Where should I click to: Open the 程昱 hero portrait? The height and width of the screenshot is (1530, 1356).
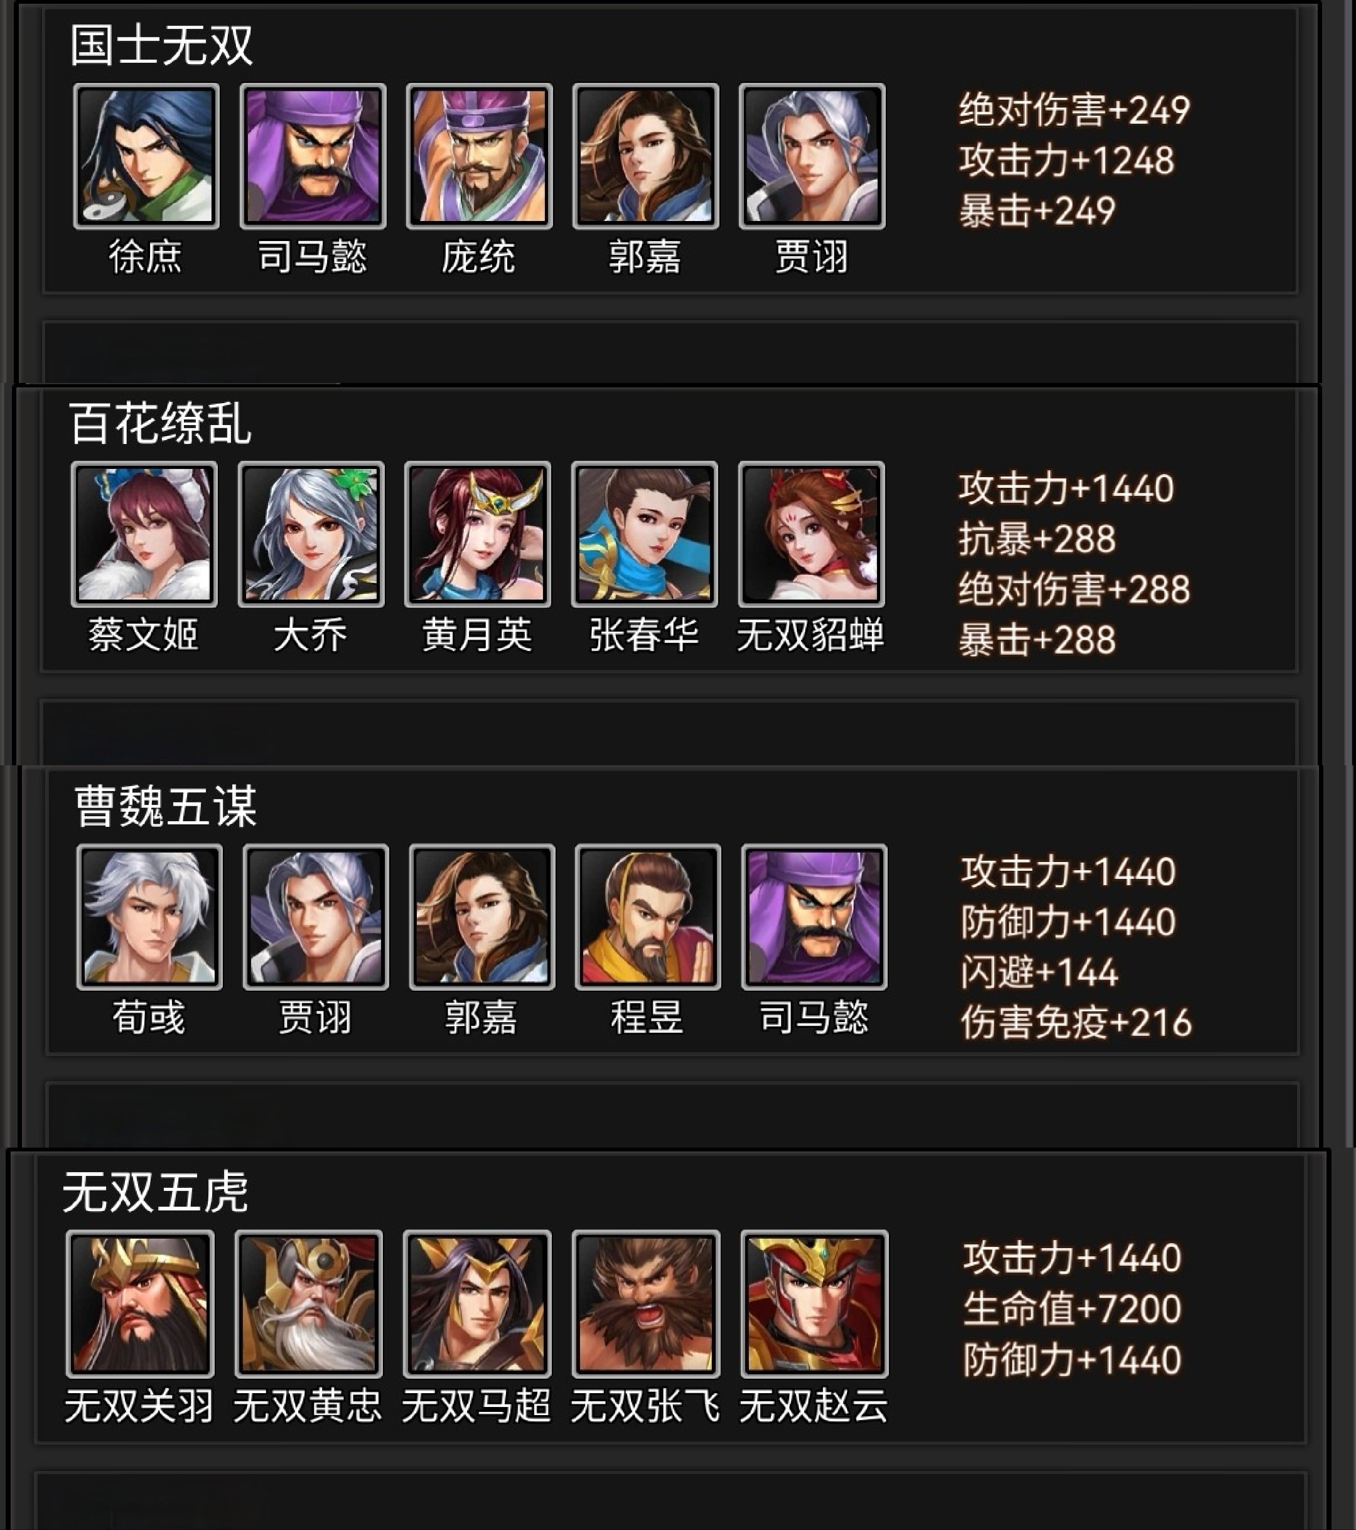[648, 917]
